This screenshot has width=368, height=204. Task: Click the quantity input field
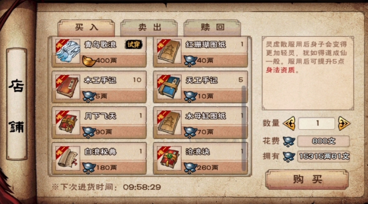tap(317, 123)
